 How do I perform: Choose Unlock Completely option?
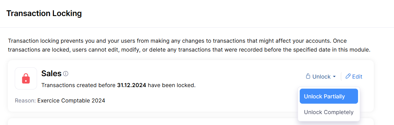coord(329,112)
